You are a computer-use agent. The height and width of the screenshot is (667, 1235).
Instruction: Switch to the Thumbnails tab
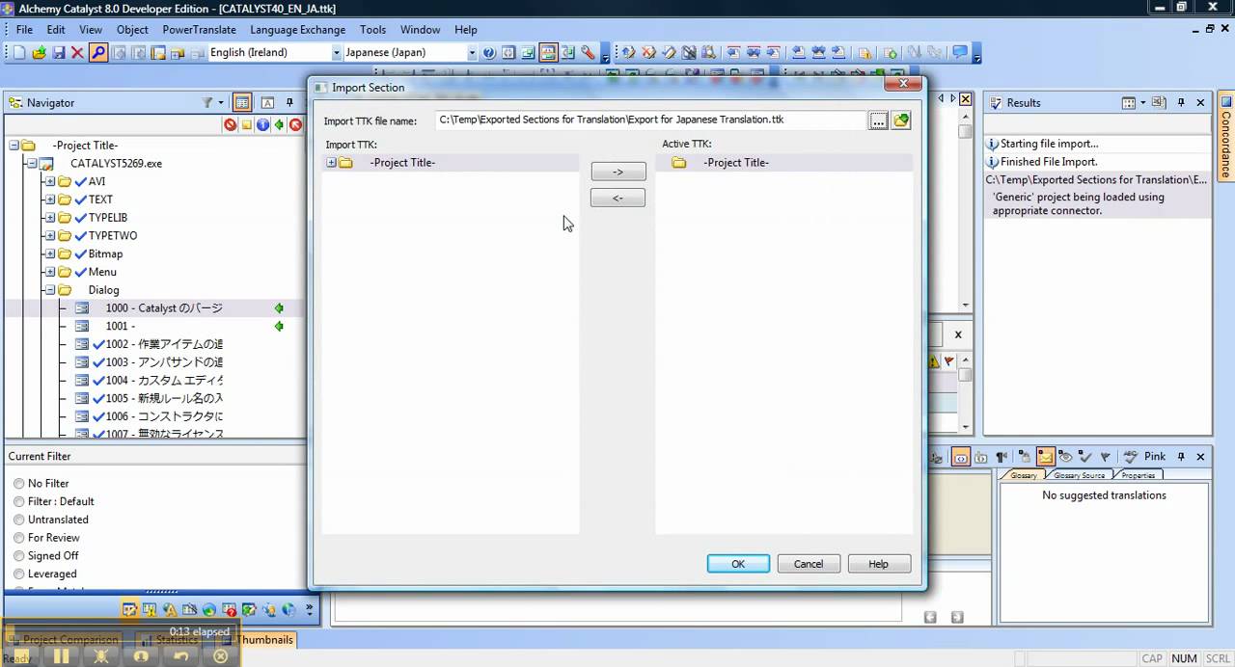(265, 640)
